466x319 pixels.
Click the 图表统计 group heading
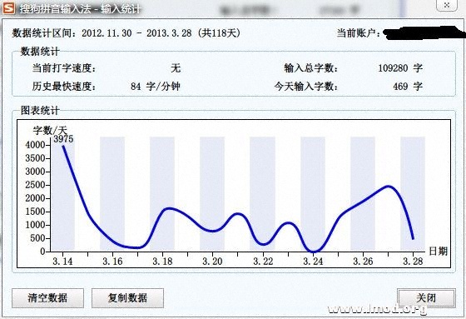coord(40,111)
